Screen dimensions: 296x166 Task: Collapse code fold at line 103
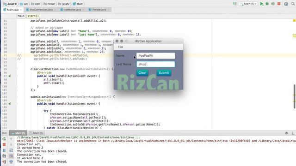(16, 97)
